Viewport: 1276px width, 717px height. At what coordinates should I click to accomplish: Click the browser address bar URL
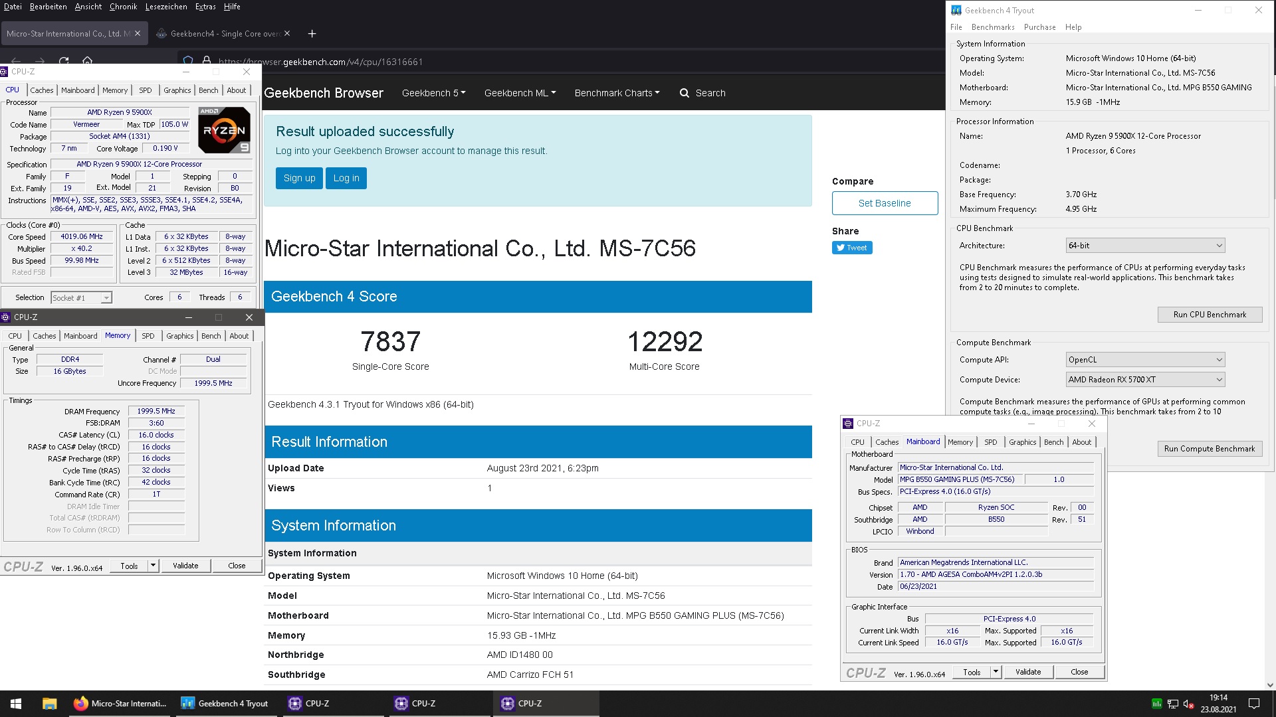pos(320,62)
